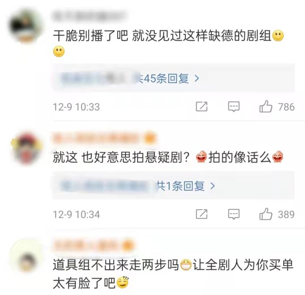This screenshot has width=305, height=295.
Task: Expand the 共1条回复 replies
Action: [x=174, y=185]
